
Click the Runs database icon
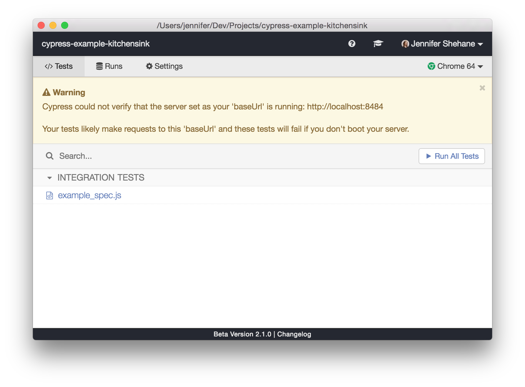99,66
